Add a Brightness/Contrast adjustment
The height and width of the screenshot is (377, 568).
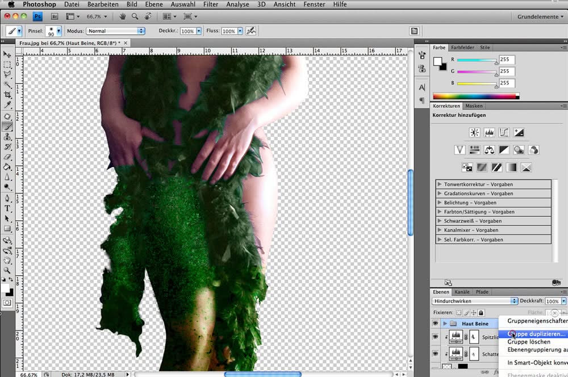474,132
